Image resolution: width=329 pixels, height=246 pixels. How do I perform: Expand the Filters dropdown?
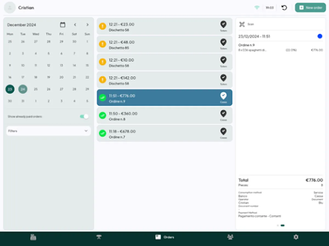(48, 131)
